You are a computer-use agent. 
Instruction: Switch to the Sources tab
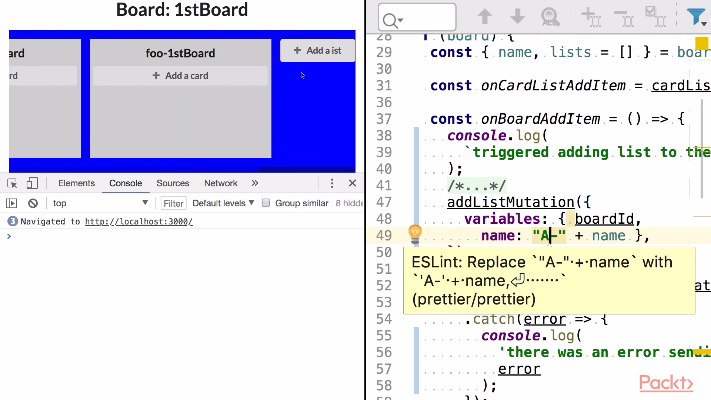click(x=173, y=183)
